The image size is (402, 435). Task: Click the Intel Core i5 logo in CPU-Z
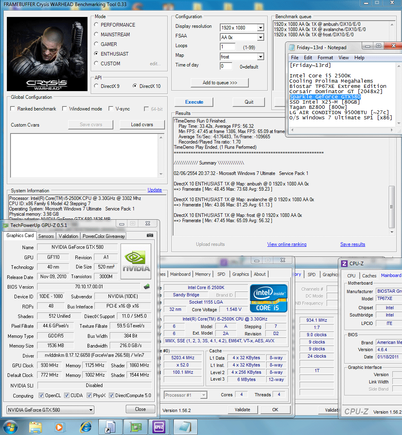[269, 298]
